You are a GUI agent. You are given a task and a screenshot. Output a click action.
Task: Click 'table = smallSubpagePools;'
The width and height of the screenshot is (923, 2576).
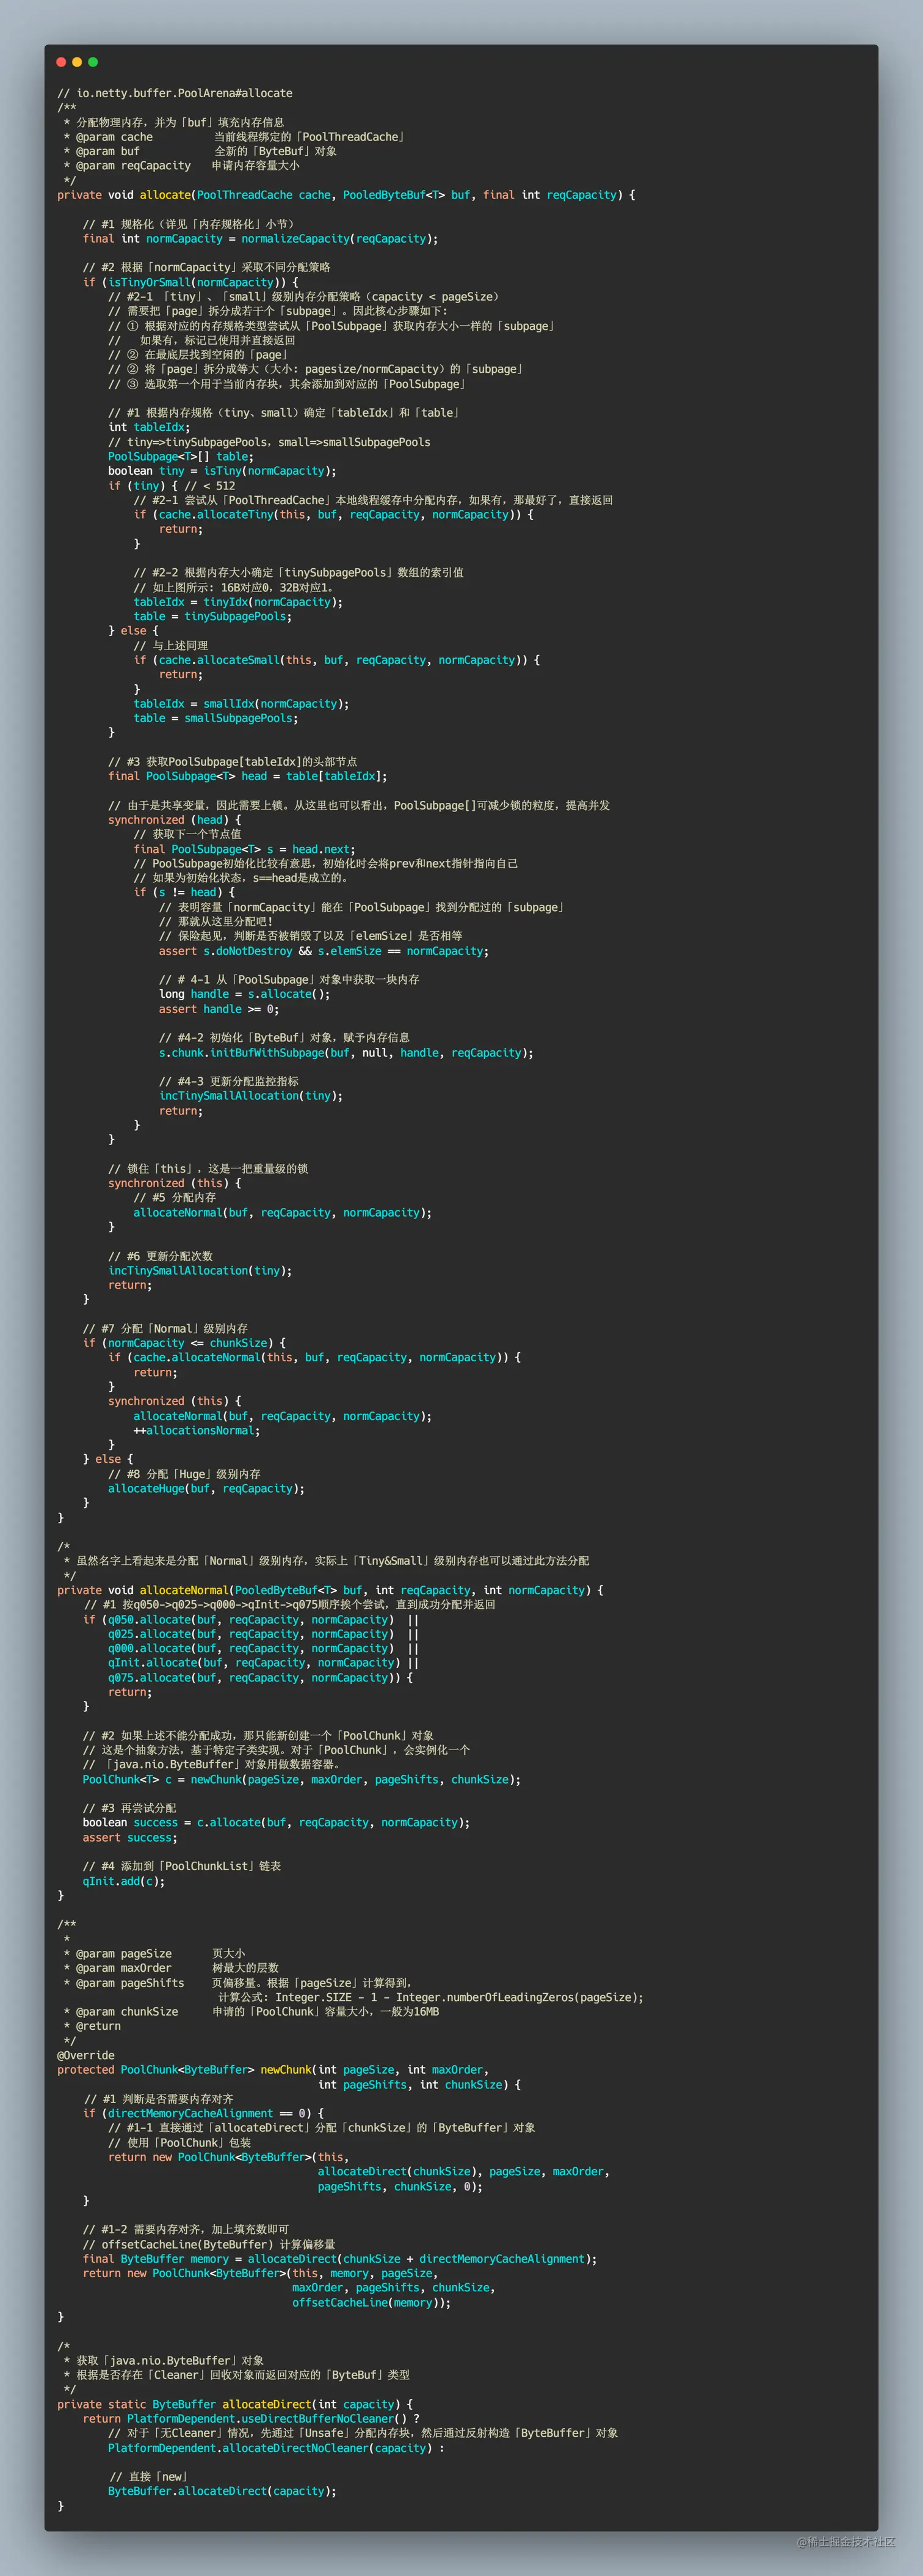point(215,718)
